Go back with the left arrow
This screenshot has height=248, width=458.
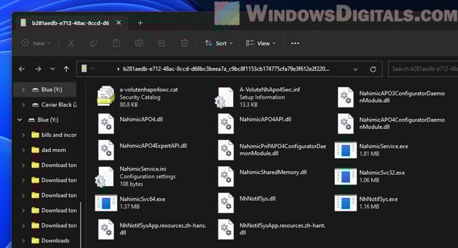(x=22, y=69)
